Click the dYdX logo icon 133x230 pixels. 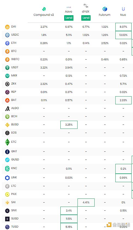click(x=86, y=6)
